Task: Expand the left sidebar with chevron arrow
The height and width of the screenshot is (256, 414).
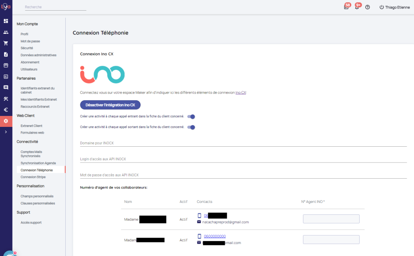Action: pyautogui.click(x=6, y=132)
